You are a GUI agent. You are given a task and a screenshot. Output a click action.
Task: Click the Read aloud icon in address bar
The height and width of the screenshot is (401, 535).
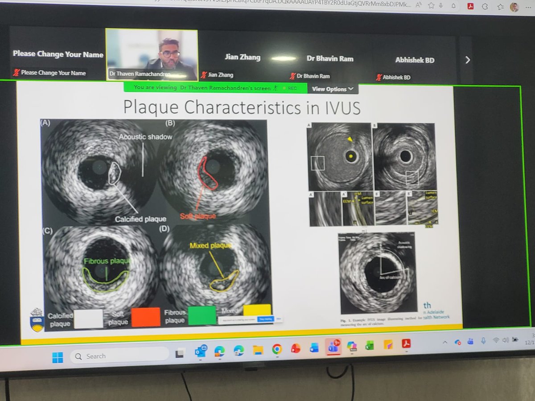tap(419, 5)
